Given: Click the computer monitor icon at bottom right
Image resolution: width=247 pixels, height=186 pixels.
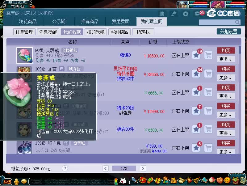Looking at the screenshot, I should [243, 180].
